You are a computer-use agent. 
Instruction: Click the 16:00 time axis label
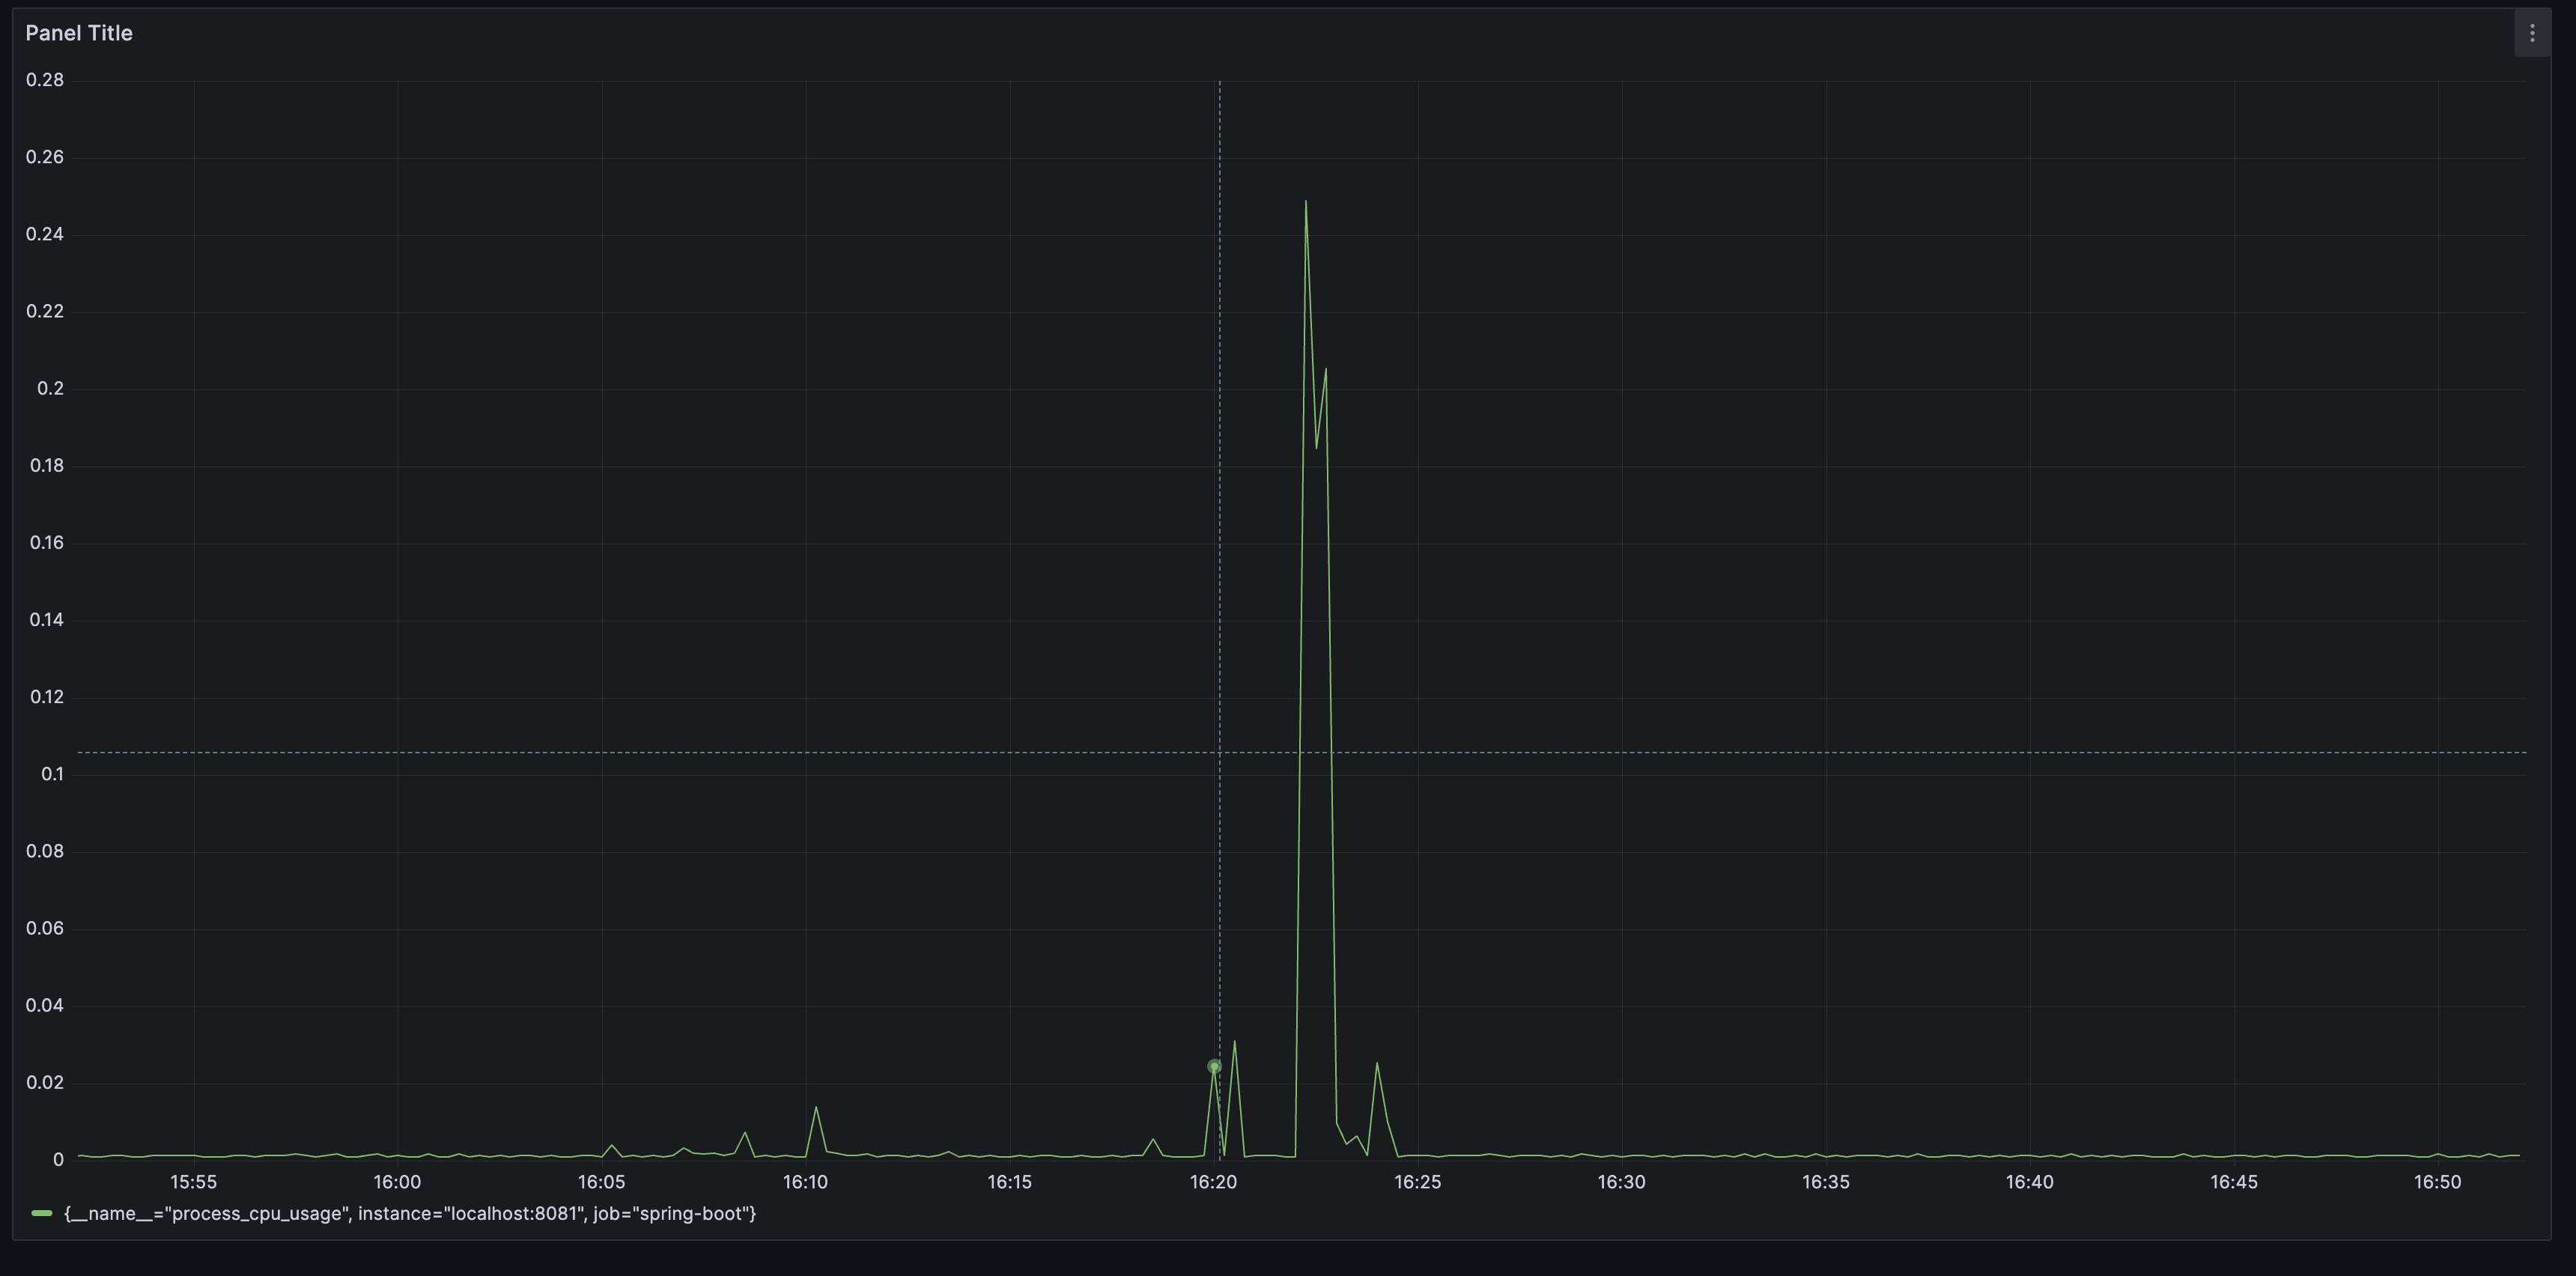pyautogui.click(x=397, y=1182)
